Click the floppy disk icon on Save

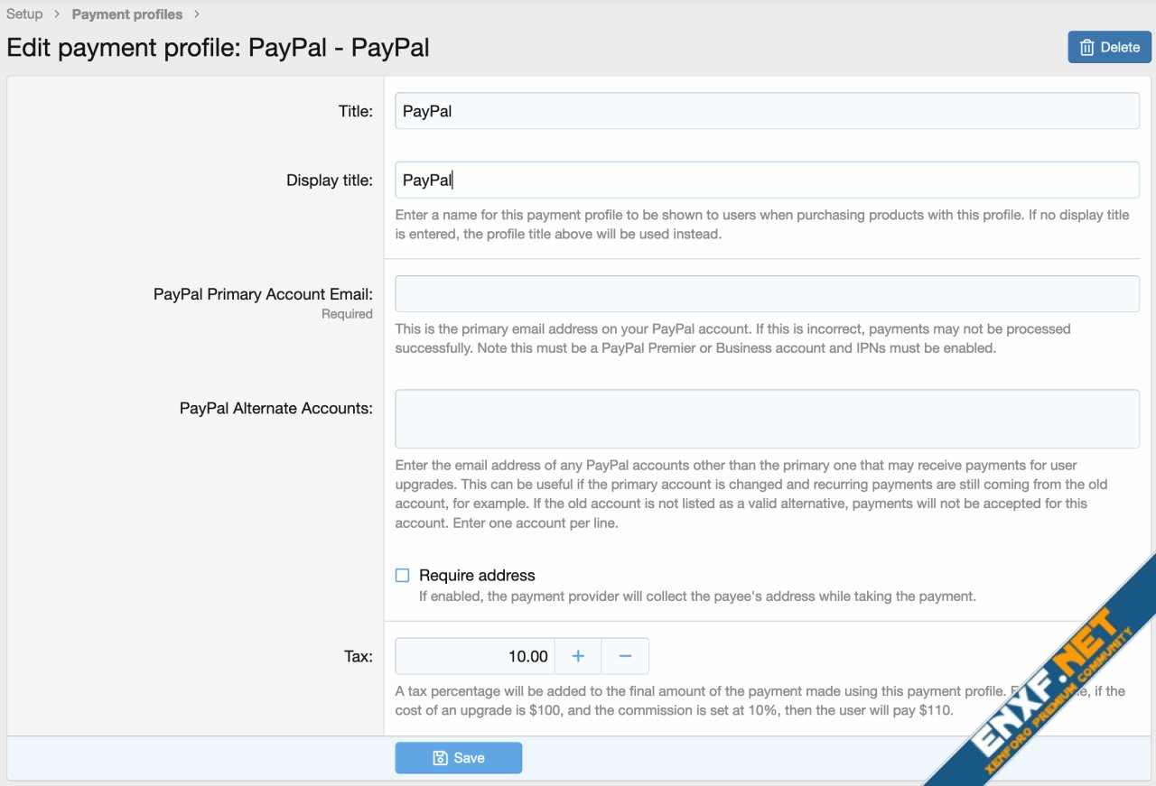pos(440,758)
